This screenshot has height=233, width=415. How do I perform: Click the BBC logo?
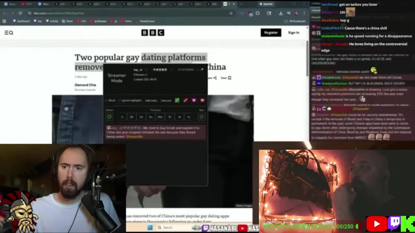click(x=153, y=32)
